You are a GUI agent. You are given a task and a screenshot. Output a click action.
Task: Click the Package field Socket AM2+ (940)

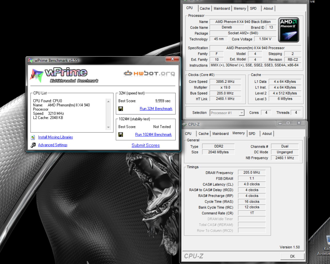click(x=243, y=33)
